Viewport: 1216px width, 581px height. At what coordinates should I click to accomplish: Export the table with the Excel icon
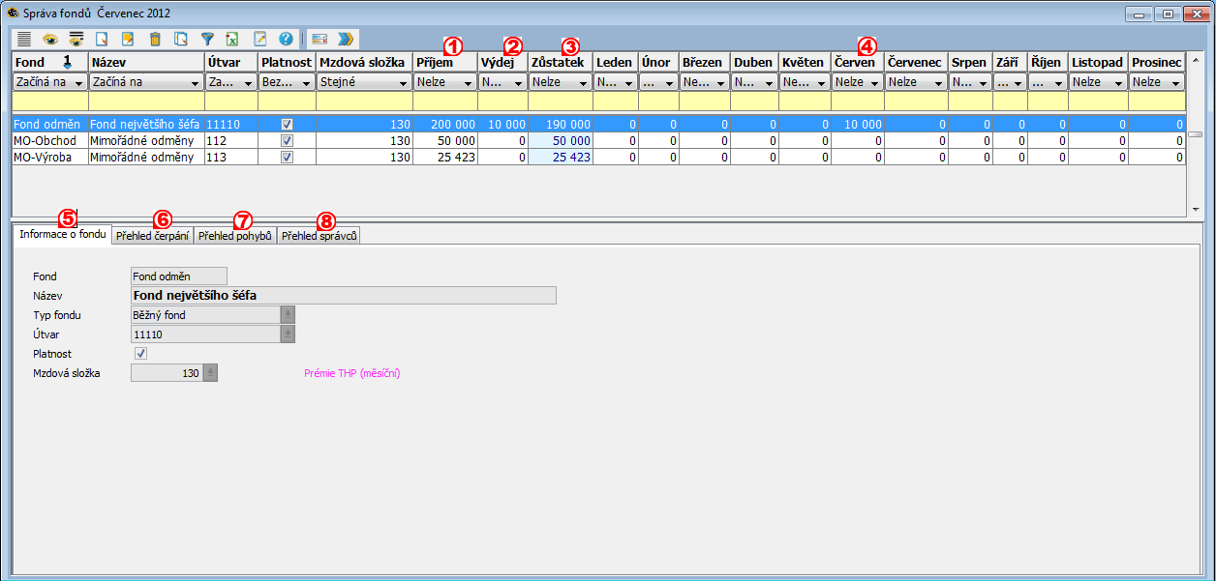233,40
